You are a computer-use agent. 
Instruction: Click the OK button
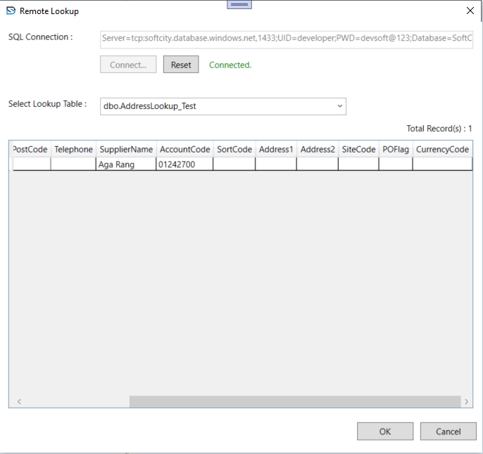pos(385,432)
